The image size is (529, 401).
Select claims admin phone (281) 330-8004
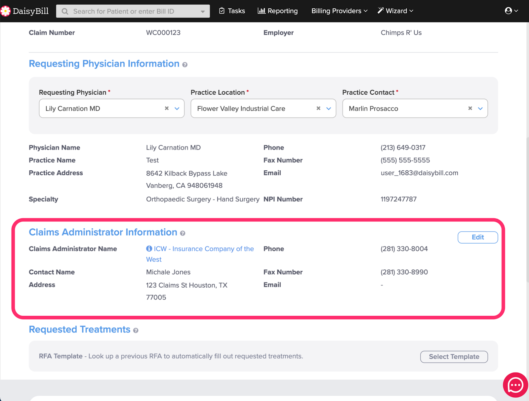pos(404,249)
